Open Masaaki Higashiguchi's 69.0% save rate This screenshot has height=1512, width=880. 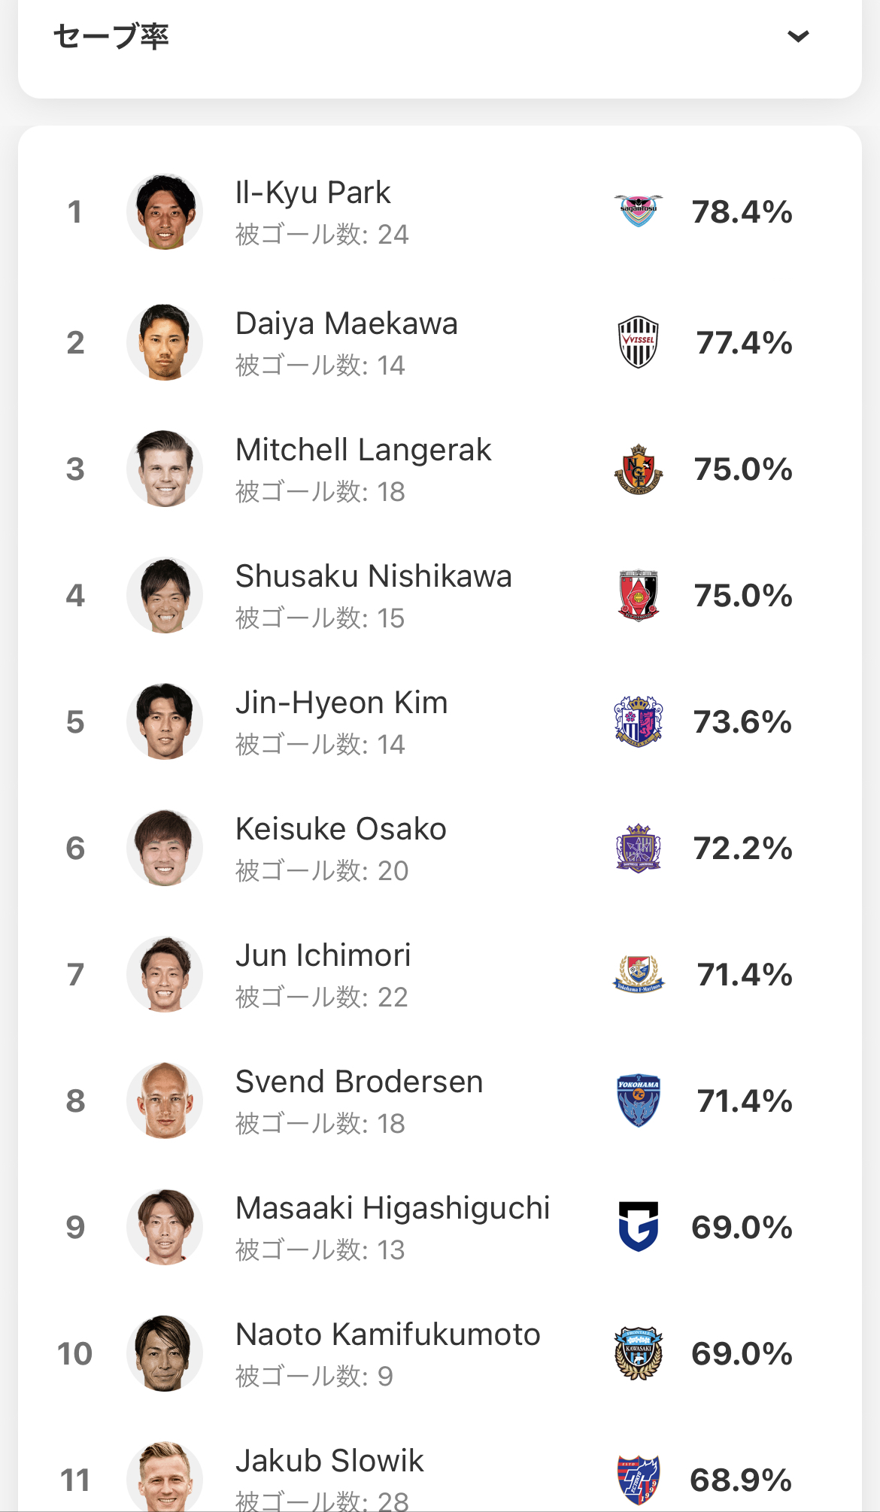(742, 1227)
